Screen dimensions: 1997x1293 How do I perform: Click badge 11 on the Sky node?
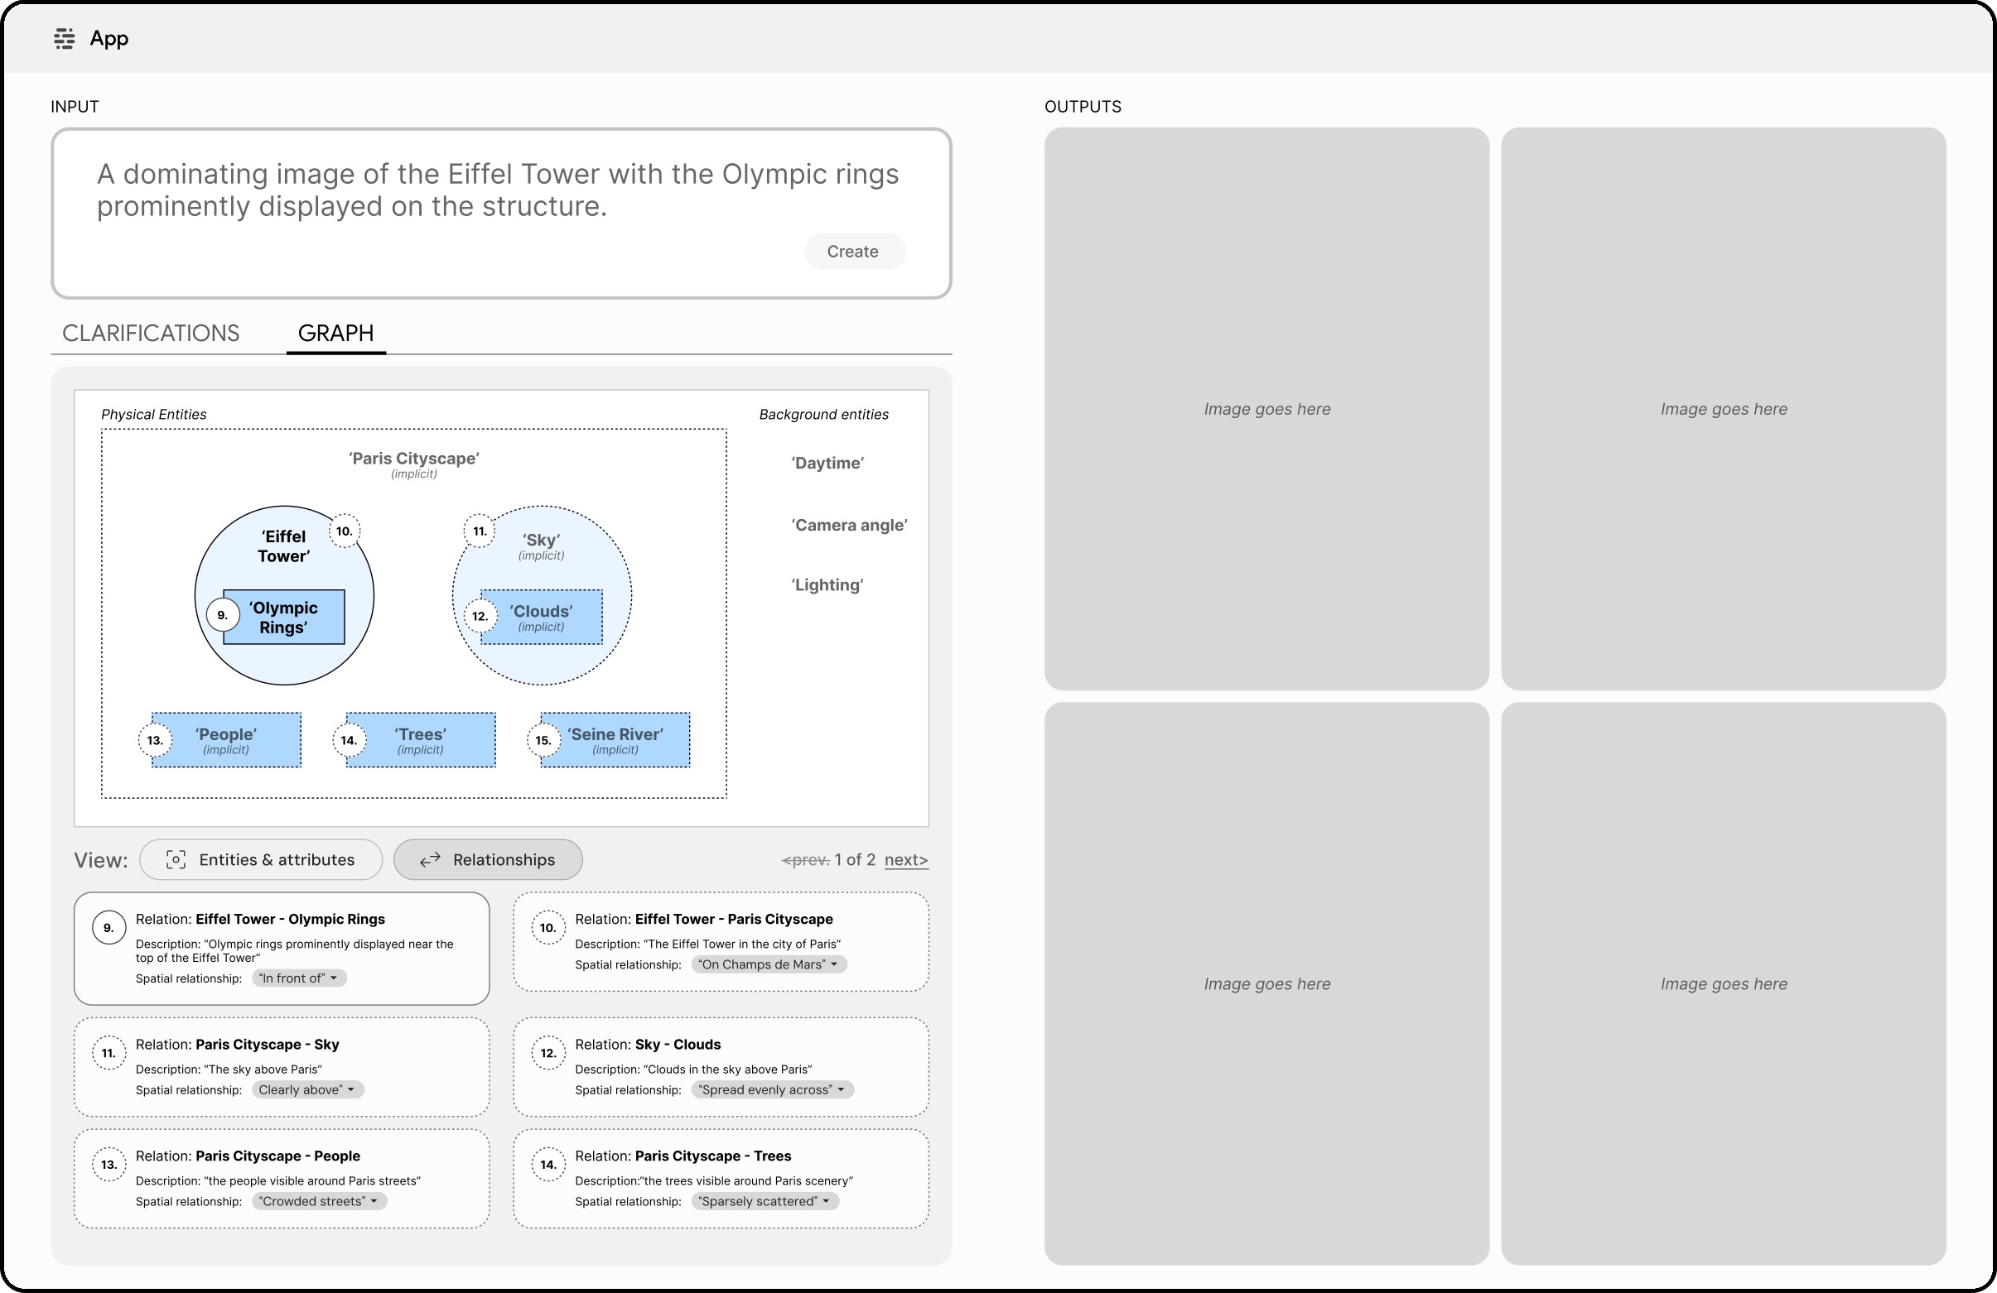(479, 531)
